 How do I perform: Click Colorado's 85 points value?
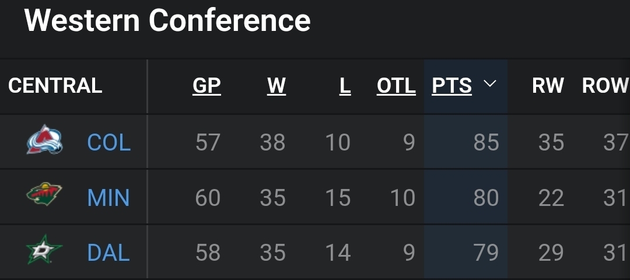coord(486,142)
